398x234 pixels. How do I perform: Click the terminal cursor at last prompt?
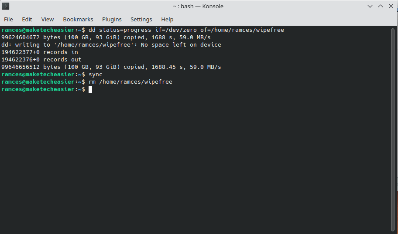coord(90,89)
